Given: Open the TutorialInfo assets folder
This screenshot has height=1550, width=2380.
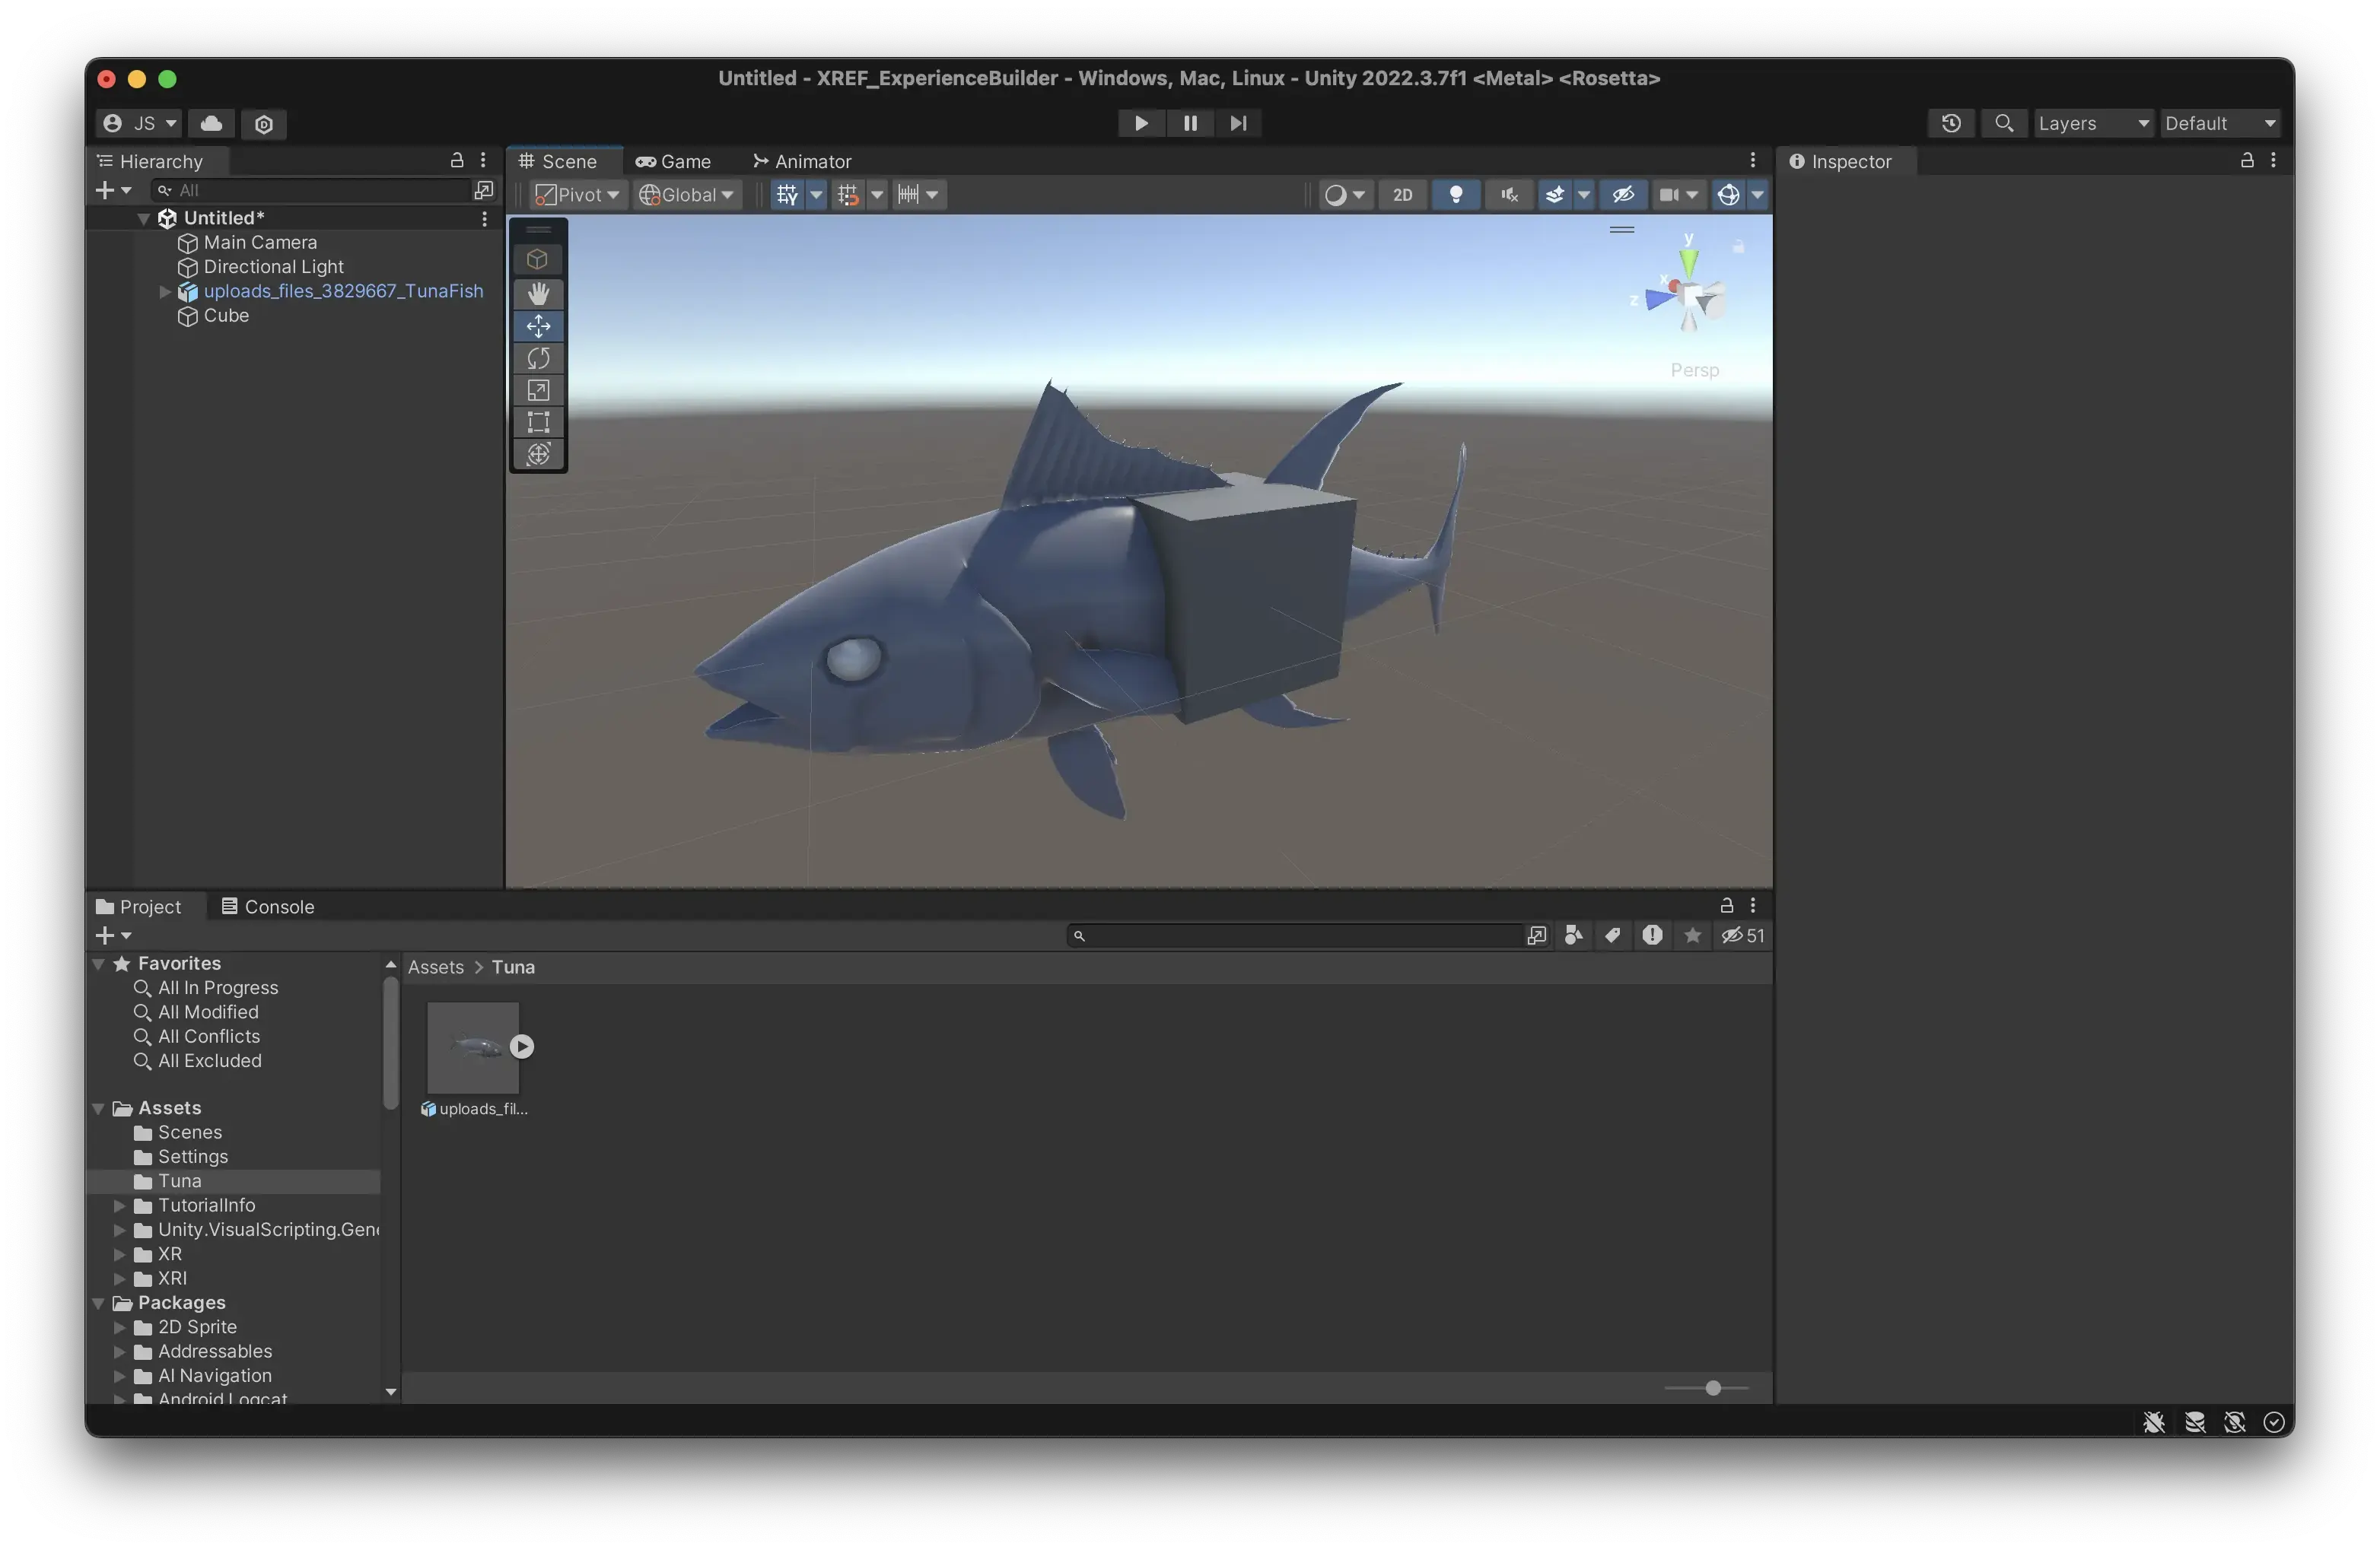Looking at the screenshot, I should click(206, 1205).
